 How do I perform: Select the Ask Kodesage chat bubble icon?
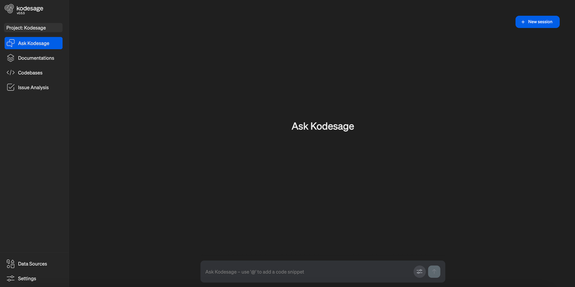[x=10, y=42]
